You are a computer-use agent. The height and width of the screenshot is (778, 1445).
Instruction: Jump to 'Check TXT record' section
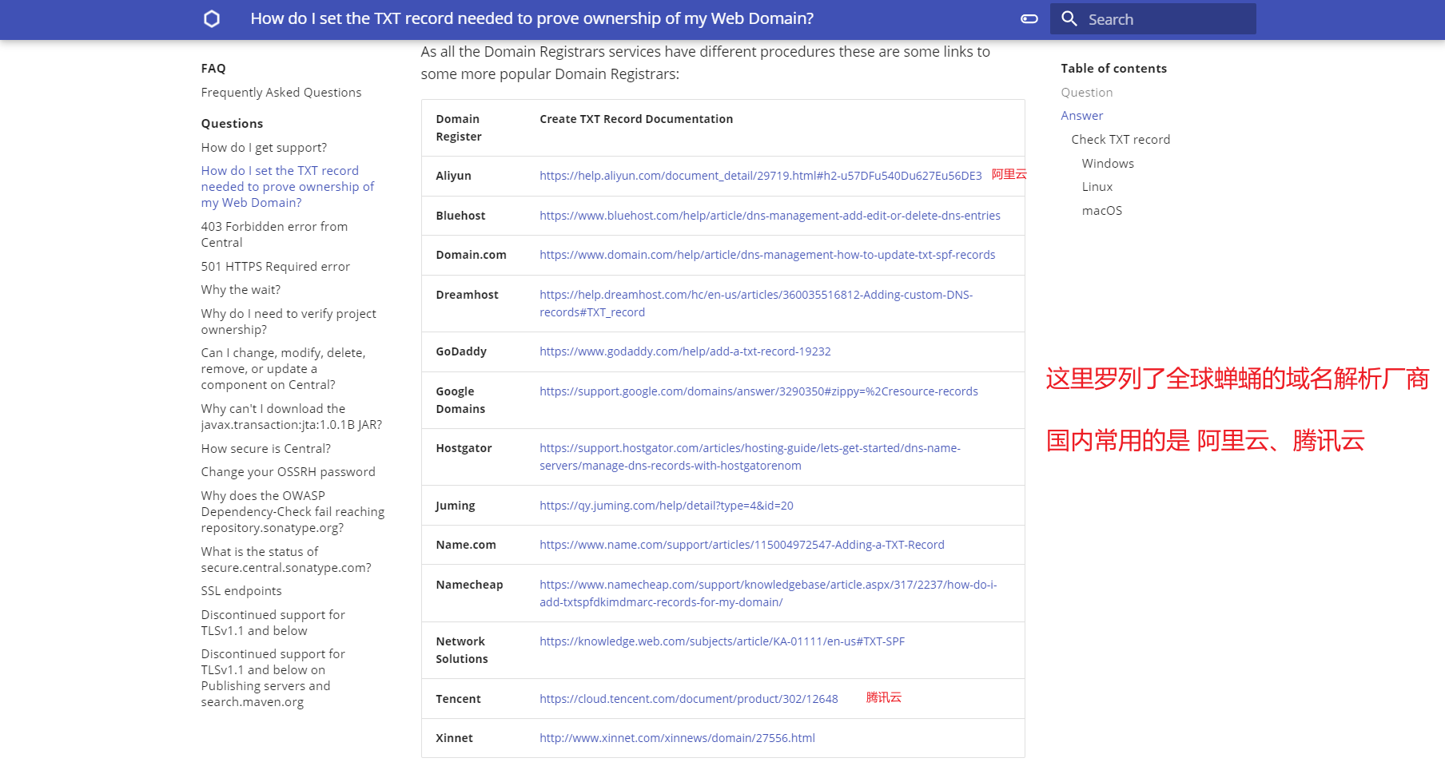point(1121,140)
